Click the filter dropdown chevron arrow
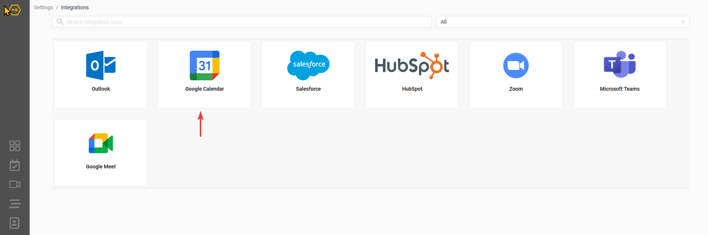Viewport: 708px width, 235px height. click(x=683, y=22)
